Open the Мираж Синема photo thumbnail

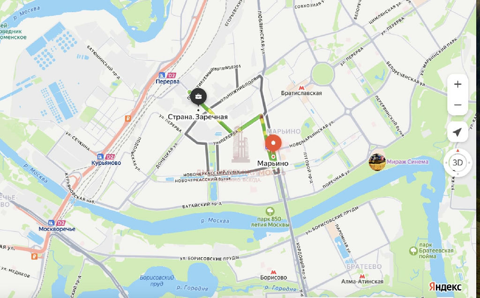click(377, 162)
